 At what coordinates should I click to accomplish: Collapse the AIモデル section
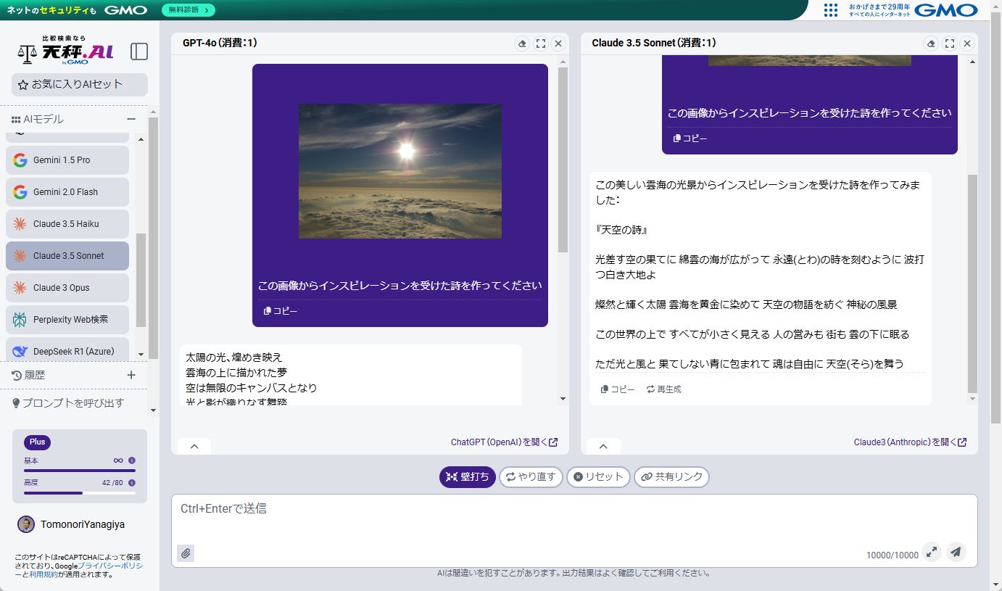[x=131, y=119]
